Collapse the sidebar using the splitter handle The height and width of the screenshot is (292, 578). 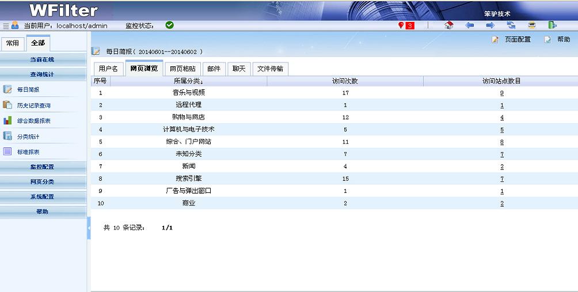click(89, 228)
